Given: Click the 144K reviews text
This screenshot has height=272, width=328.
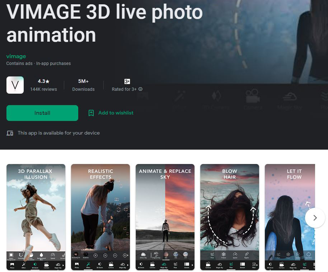Looking at the screenshot, I should [x=43, y=89].
